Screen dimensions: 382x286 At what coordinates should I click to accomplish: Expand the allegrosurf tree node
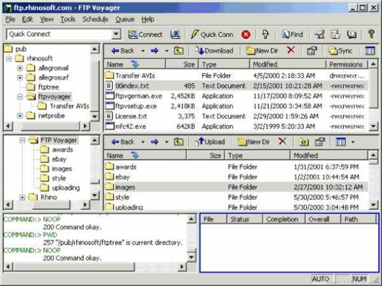(x=20, y=78)
